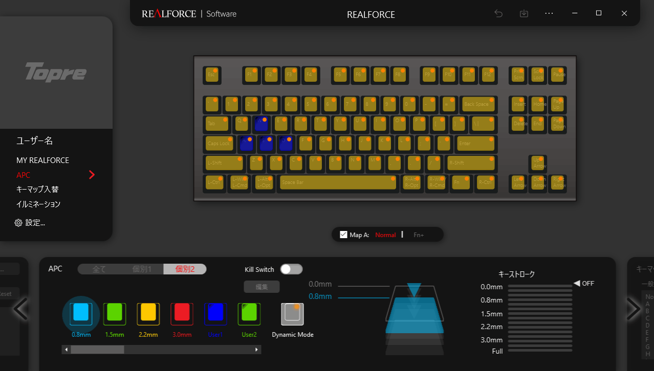
Task: Choose the yellow 2.2mm actuation swatch
Action: tap(148, 314)
